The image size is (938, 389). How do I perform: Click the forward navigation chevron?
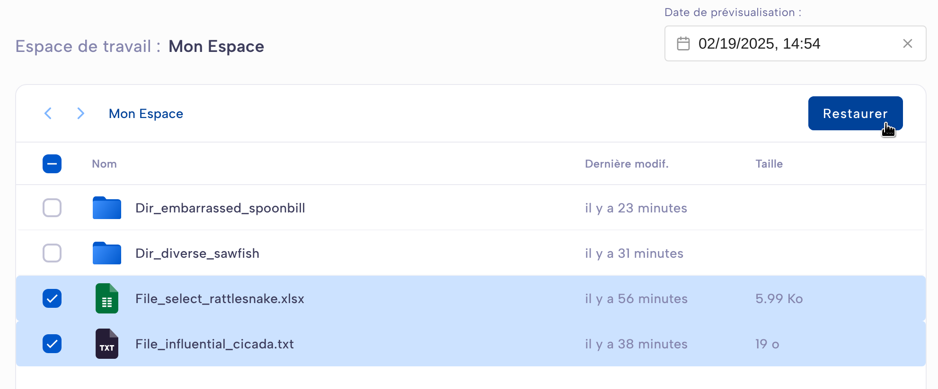click(x=80, y=113)
